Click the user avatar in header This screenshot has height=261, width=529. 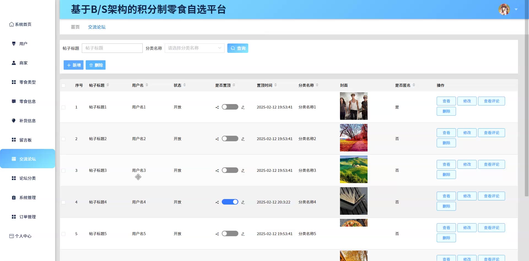[x=504, y=10]
